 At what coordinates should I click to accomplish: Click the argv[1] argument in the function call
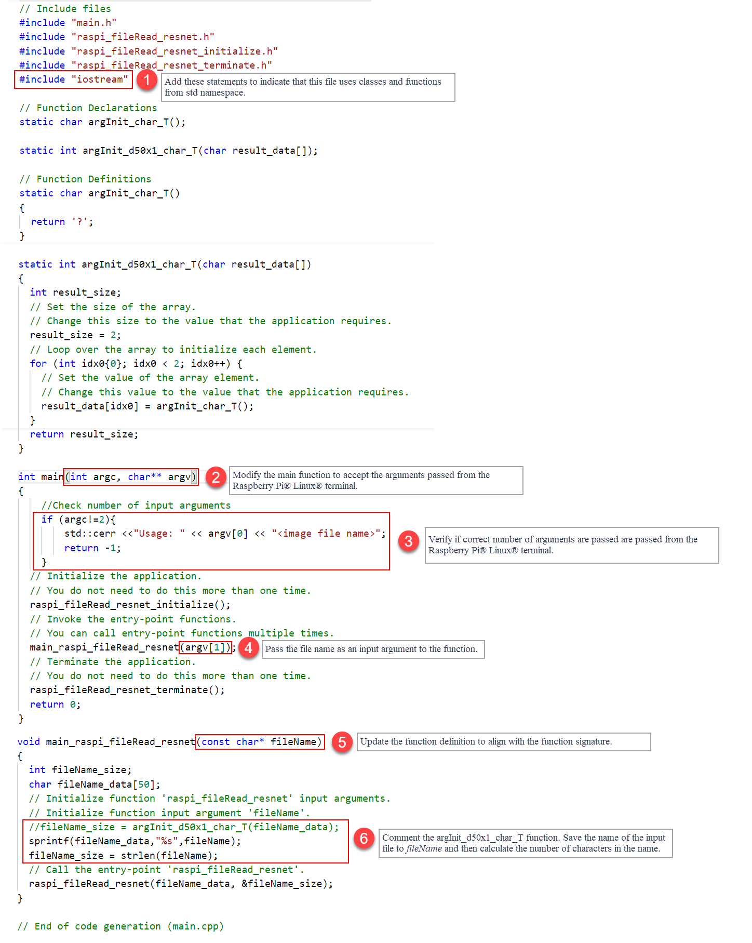click(206, 647)
